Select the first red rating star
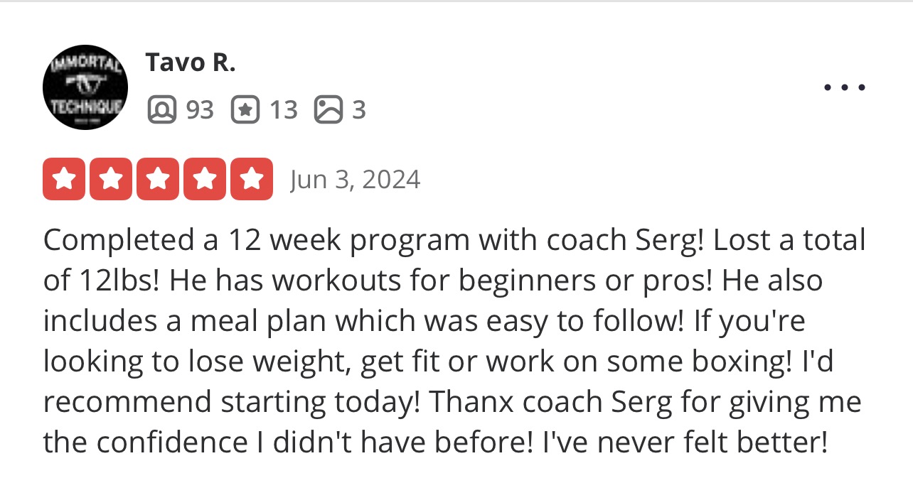The width and height of the screenshot is (913, 478). pyautogui.click(x=64, y=179)
